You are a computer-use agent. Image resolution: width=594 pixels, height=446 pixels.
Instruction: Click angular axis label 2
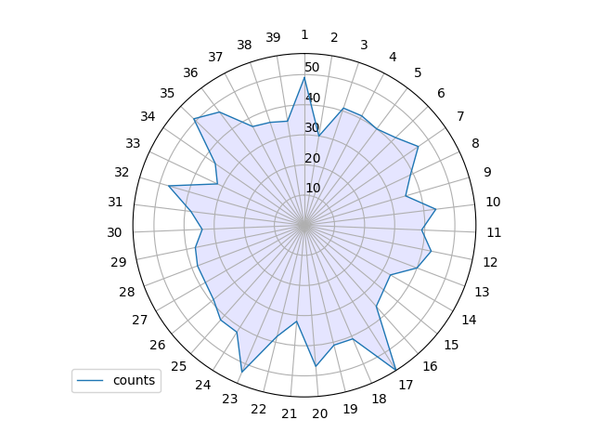[334, 37]
